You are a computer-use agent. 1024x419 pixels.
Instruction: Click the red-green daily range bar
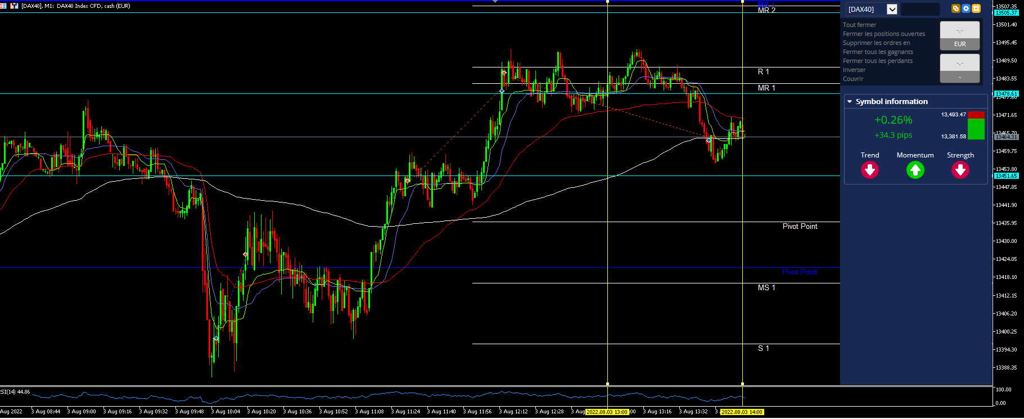click(977, 125)
